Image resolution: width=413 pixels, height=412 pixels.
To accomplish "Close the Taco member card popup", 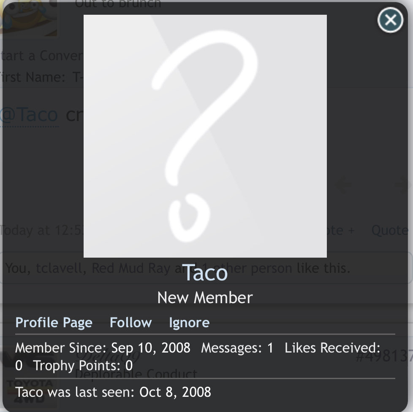I will 390,20.
